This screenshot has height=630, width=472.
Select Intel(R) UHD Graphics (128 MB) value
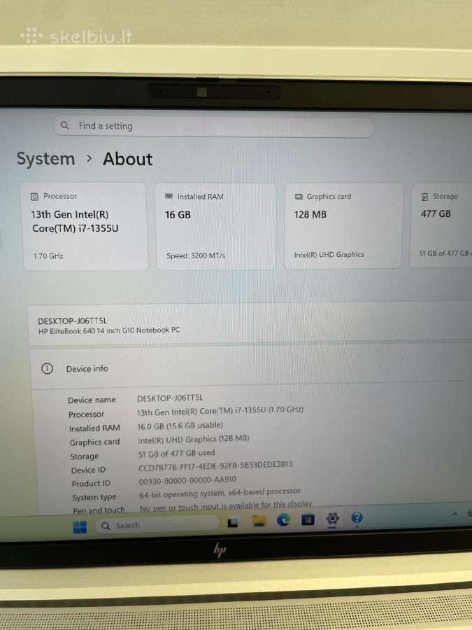(194, 439)
